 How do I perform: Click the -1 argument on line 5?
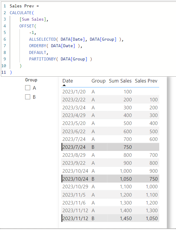tap(32, 32)
